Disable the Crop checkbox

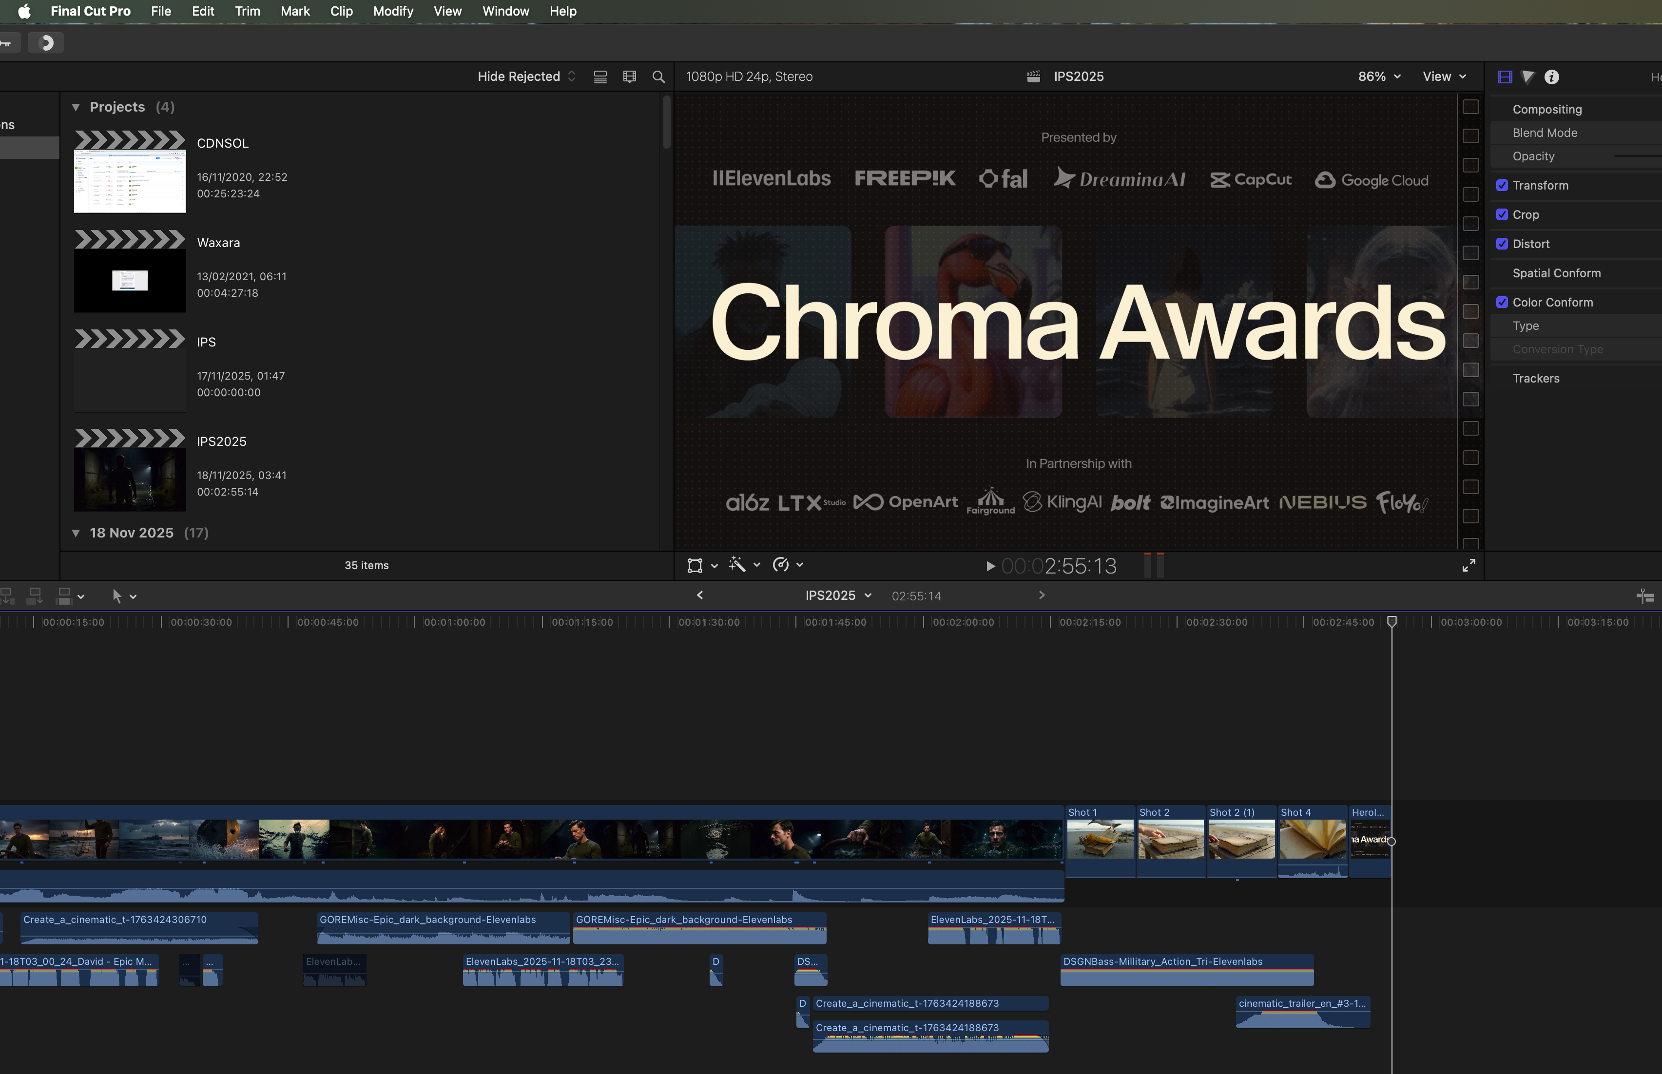pos(1502,215)
